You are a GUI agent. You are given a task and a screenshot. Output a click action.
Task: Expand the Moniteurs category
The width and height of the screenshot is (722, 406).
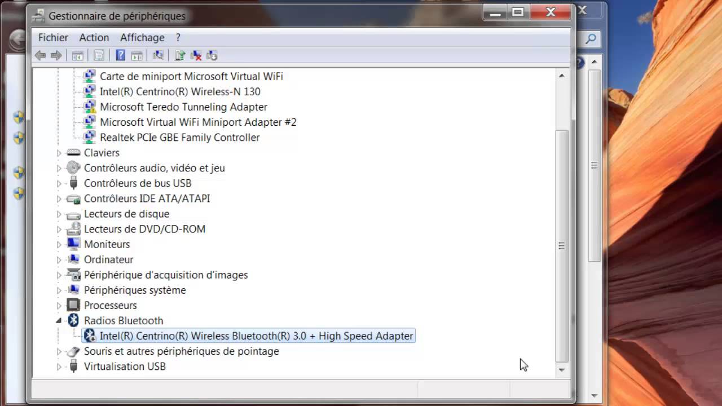pyautogui.click(x=59, y=244)
